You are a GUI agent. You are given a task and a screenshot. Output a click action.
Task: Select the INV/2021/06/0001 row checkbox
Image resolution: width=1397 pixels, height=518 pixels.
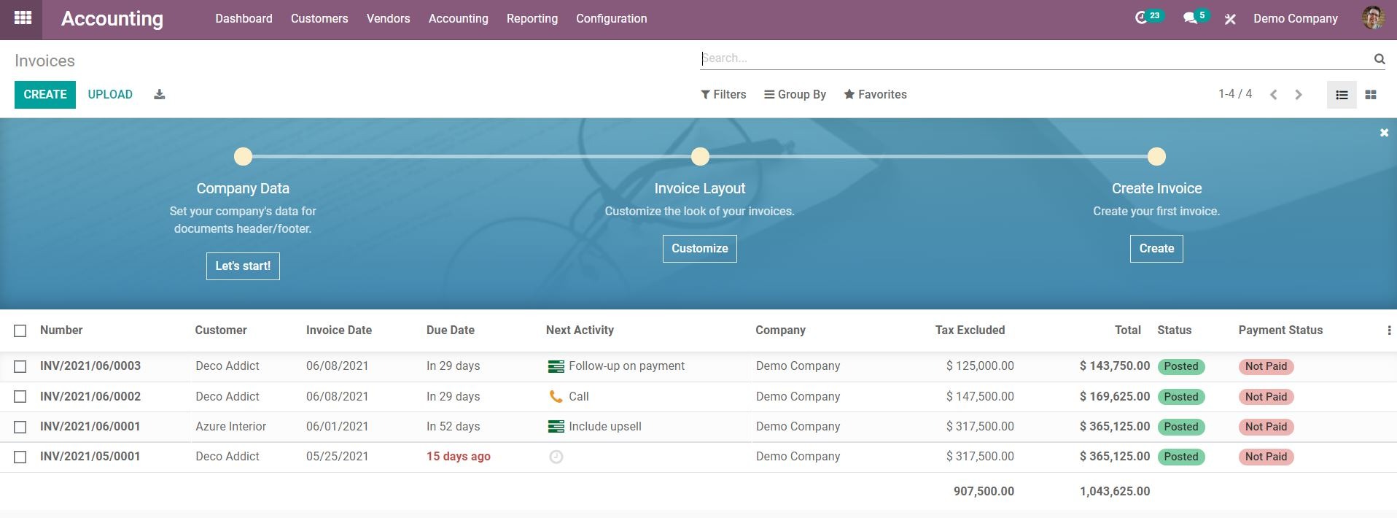point(20,427)
